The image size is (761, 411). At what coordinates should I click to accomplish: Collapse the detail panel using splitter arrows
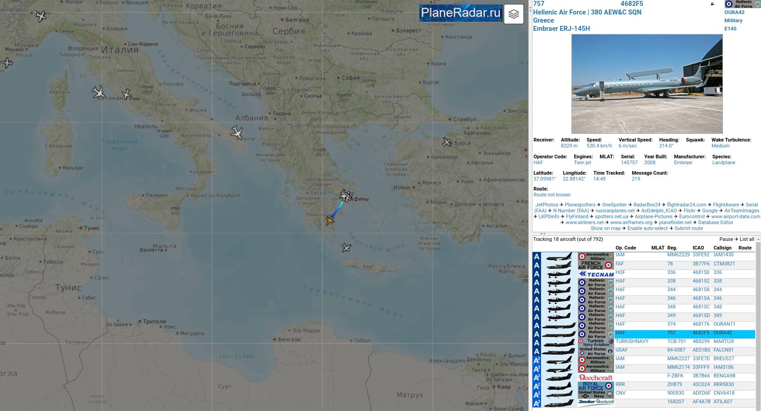[x=542, y=234]
